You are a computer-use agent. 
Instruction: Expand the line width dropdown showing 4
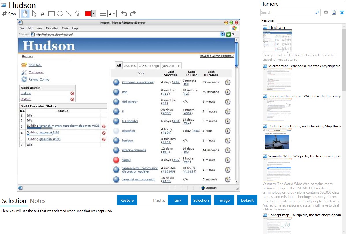(x=112, y=14)
